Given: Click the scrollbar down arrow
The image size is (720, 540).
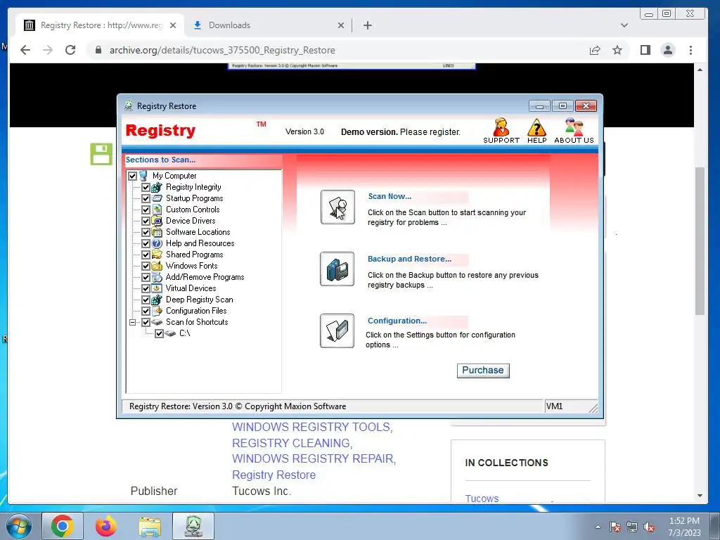Looking at the screenshot, I should (700, 496).
